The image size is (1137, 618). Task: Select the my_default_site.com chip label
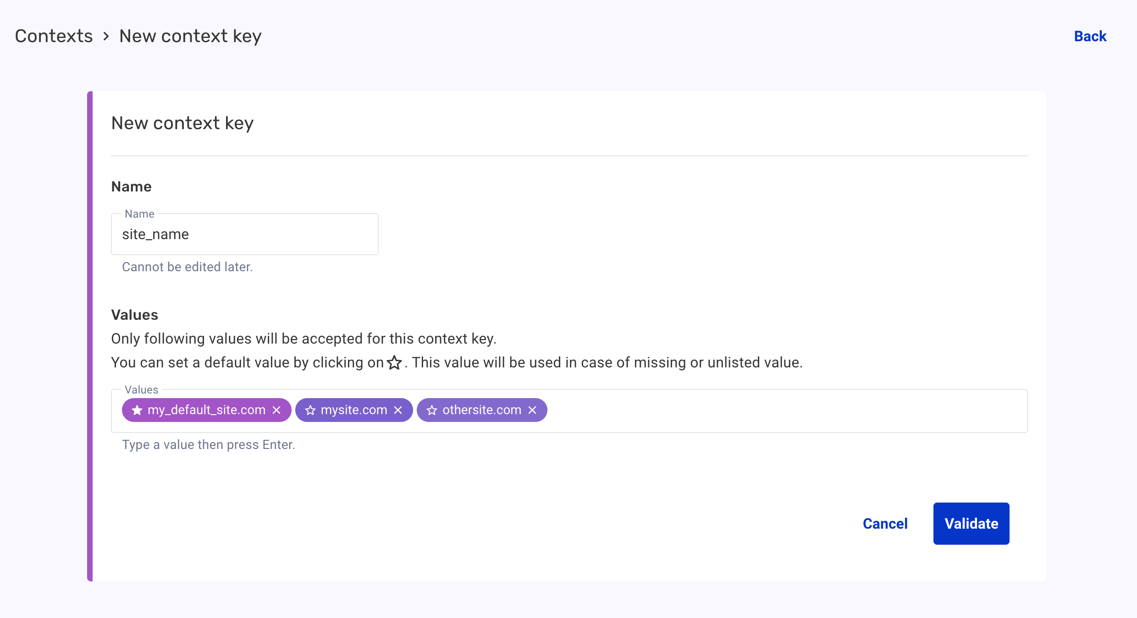click(x=206, y=410)
